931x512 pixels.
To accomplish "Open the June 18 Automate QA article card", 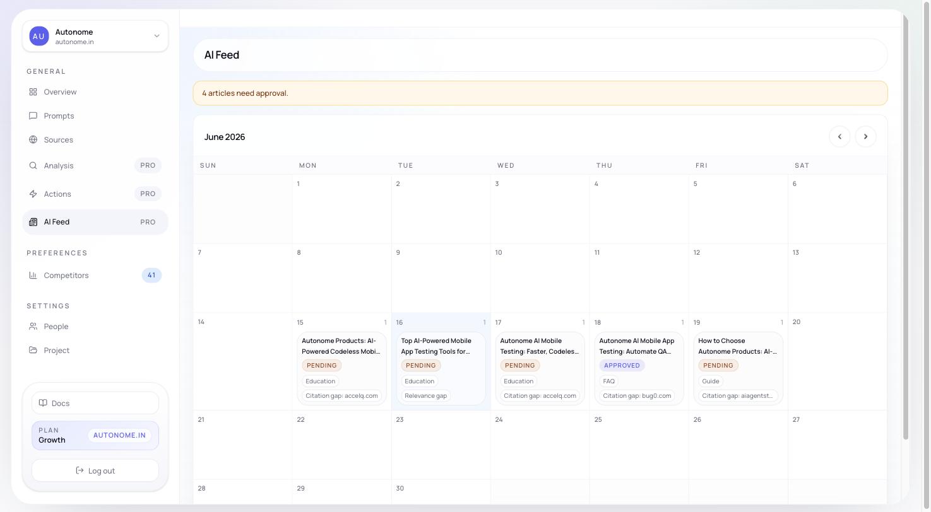I will (x=639, y=369).
